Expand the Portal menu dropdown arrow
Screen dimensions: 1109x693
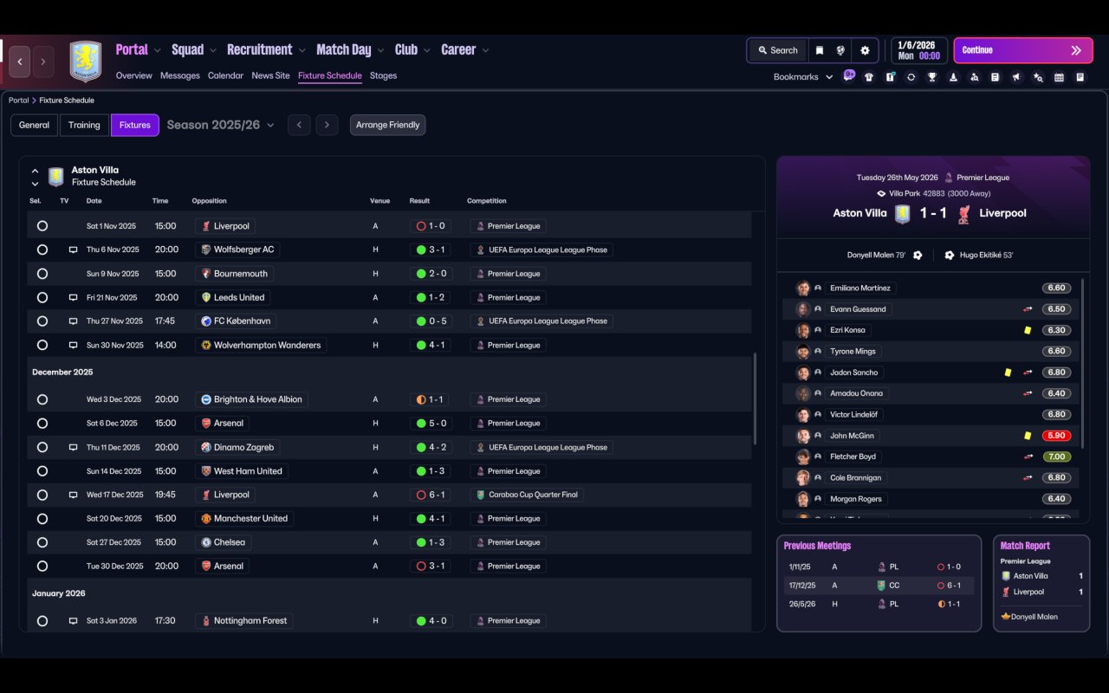pos(158,51)
